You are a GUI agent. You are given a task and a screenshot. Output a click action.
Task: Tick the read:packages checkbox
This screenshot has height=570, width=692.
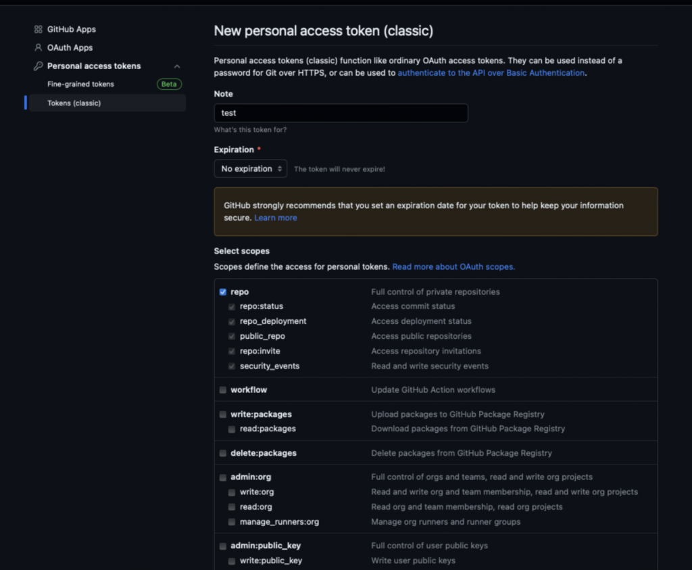point(232,429)
